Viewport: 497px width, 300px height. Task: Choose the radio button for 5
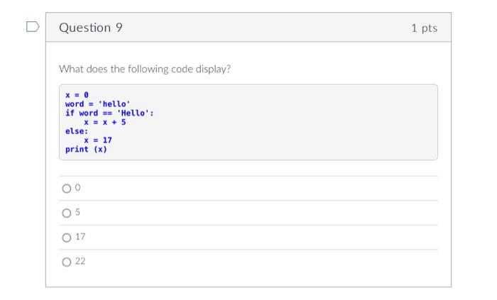(67, 213)
